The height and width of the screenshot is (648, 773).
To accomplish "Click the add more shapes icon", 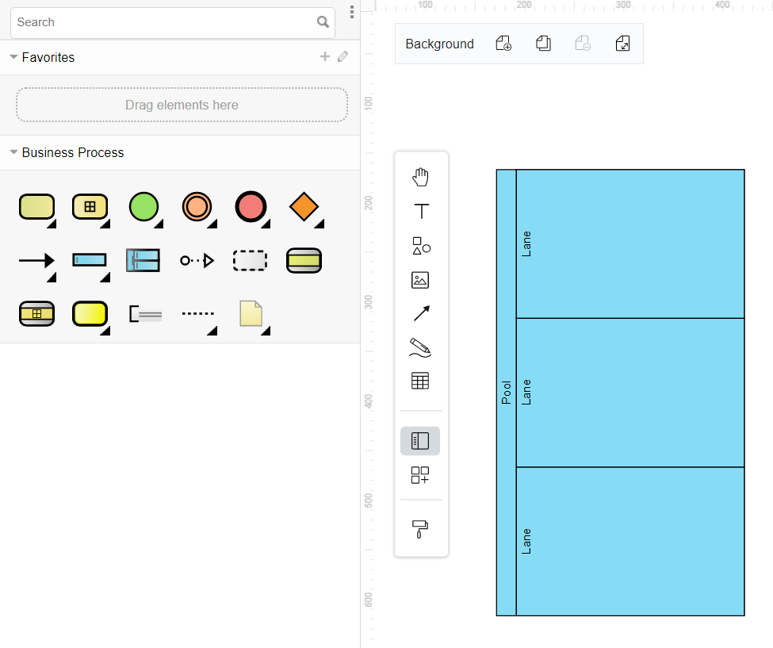I will (420, 475).
